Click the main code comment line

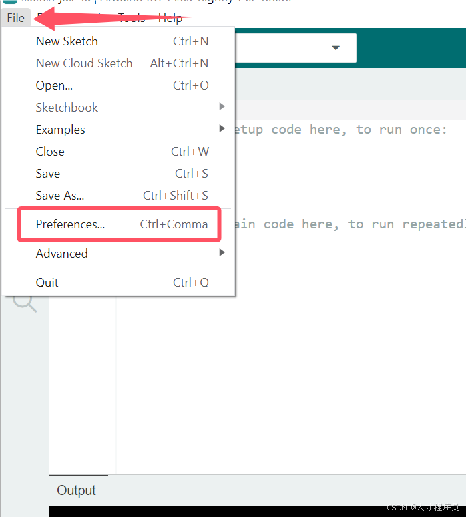(x=349, y=224)
